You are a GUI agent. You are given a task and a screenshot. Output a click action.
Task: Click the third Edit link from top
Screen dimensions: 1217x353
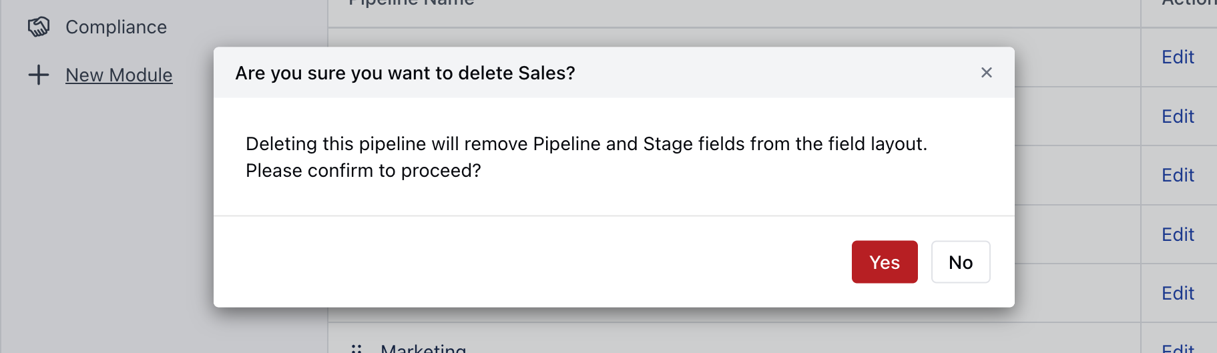tap(1178, 175)
